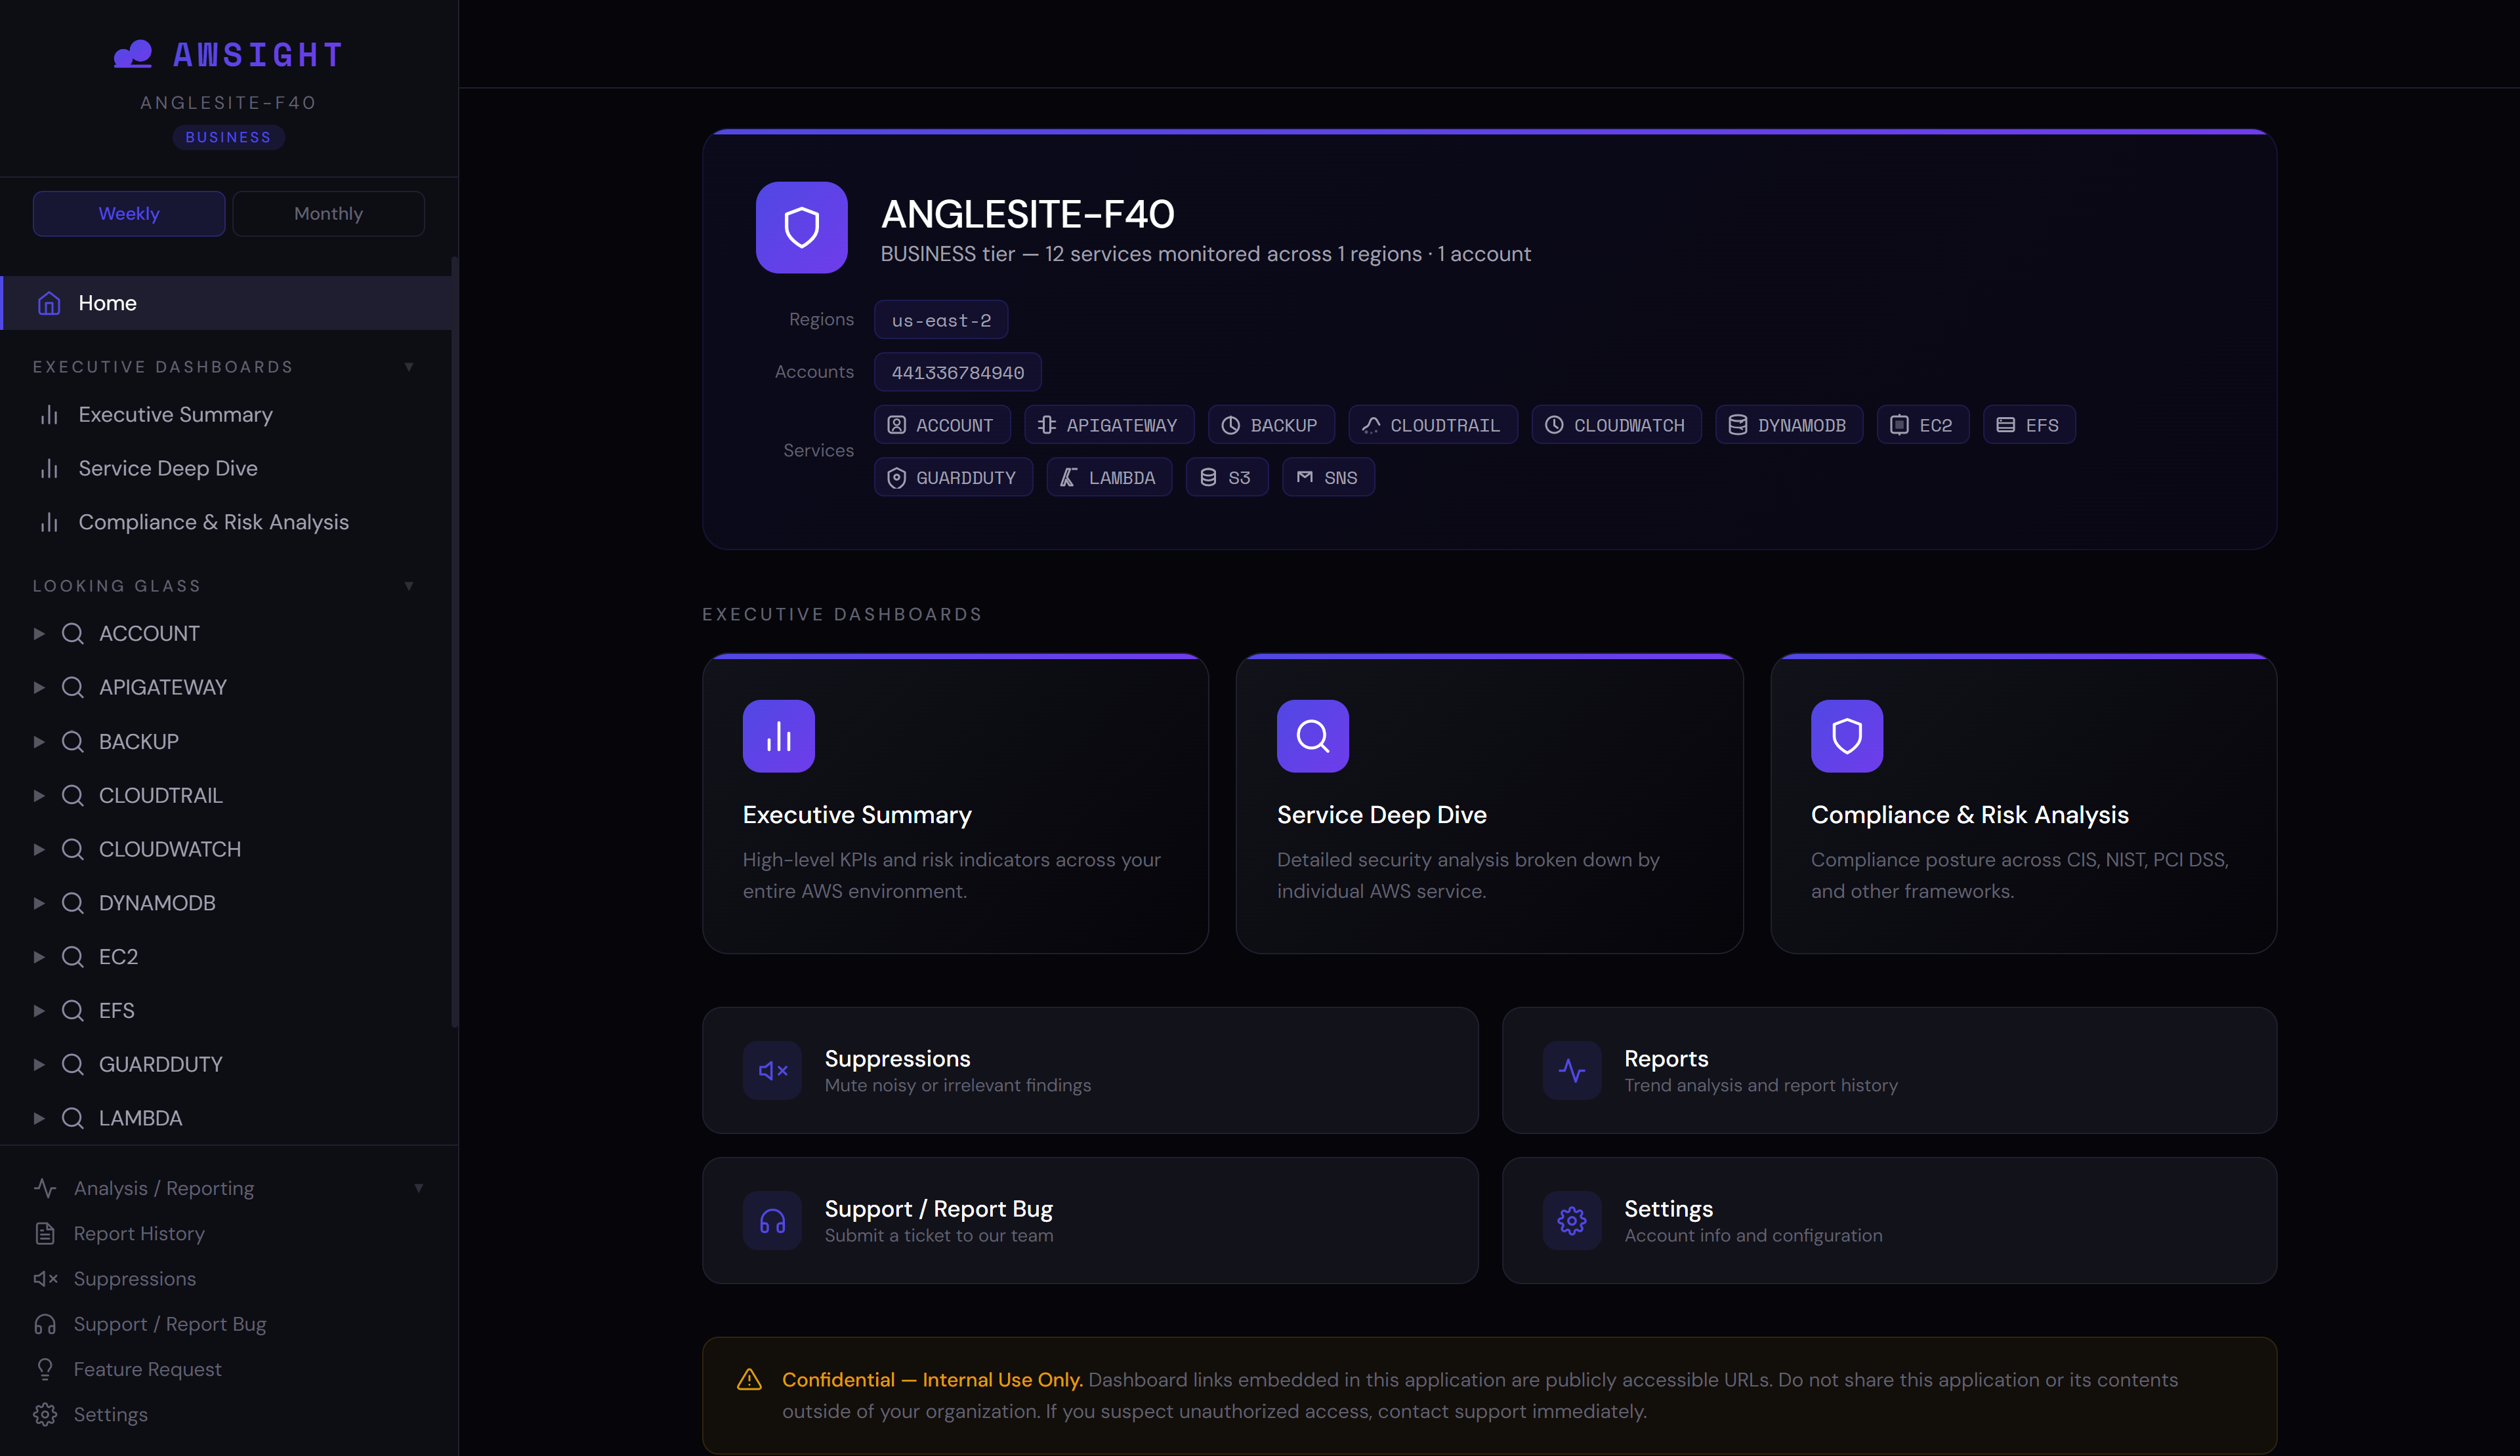This screenshot has height=1456, width=2520.
Task: Collapse the Analysis / Reporting section arrow
Action: (x=418, y=1188)
